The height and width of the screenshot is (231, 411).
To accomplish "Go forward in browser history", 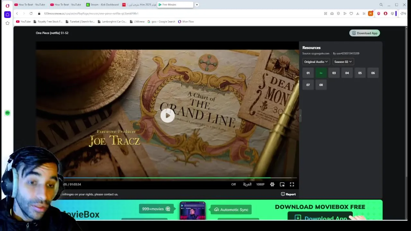I will 24,13.
